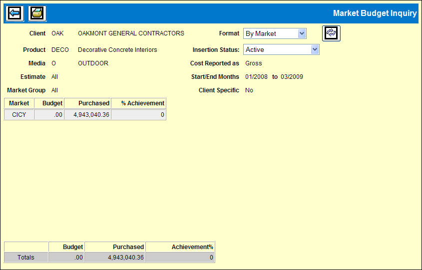
Task: Click the refresh icon beside Format
Action: point(331,33)
